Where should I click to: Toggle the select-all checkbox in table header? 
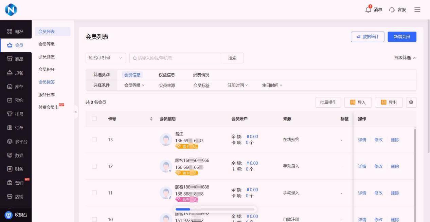94,119
